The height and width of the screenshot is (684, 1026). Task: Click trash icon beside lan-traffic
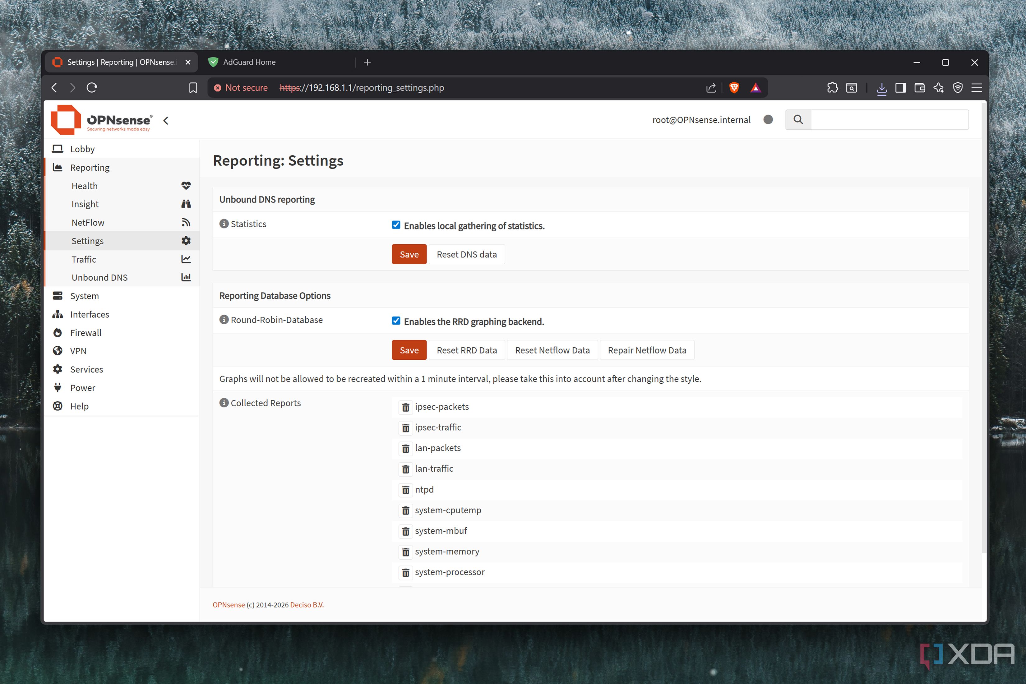(x=405, y=469)
